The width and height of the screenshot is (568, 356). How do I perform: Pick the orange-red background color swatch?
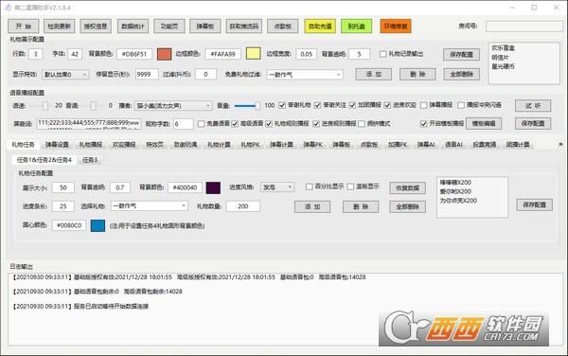point(164,54)
